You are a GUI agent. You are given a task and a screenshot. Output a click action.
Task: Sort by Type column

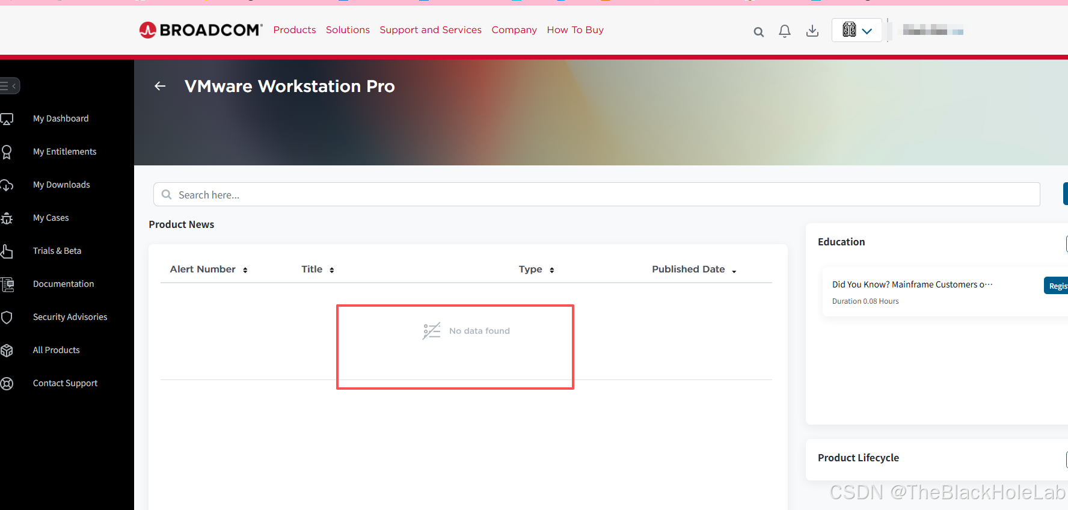(536, 269)
